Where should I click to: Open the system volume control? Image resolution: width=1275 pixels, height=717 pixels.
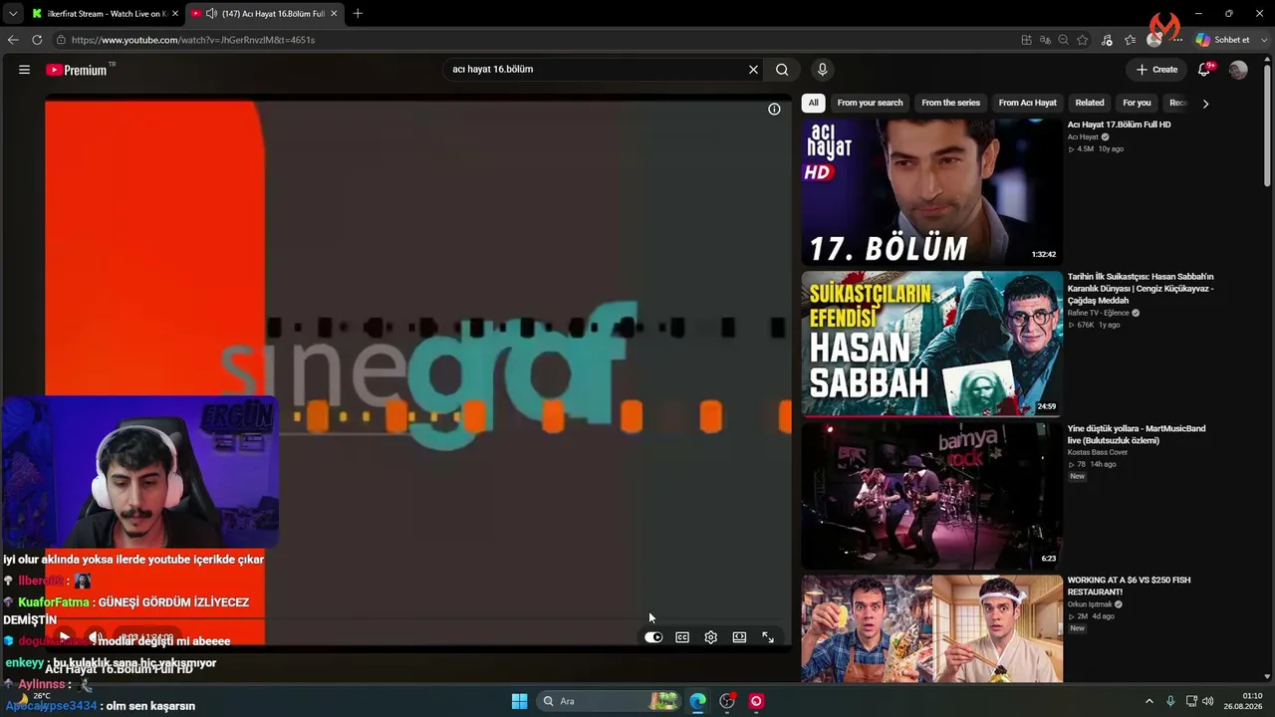[x=1208, y=701]
